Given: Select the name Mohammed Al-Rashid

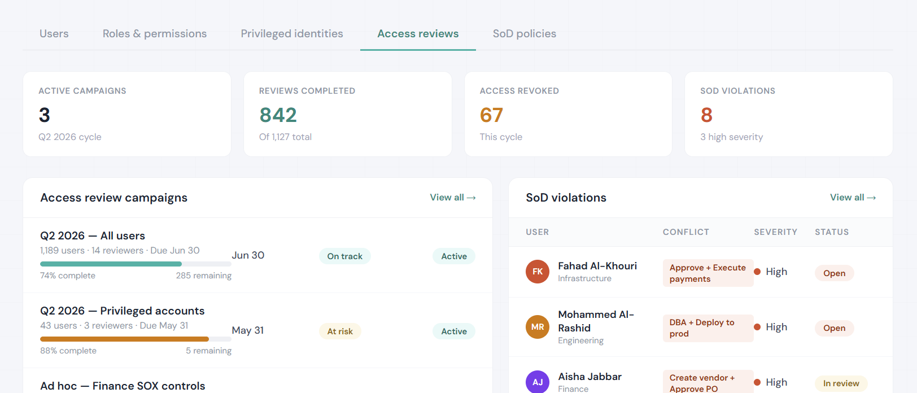Looking at the screenshot, I should point(596,321).
